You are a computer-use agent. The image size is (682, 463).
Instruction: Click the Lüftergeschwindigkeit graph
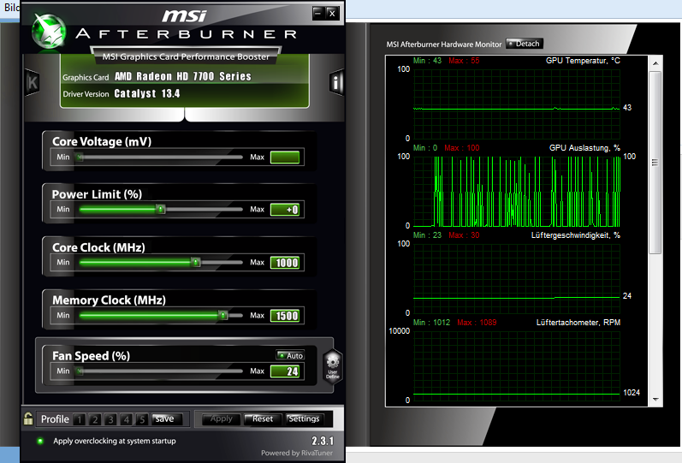click(x=516, y=278)
